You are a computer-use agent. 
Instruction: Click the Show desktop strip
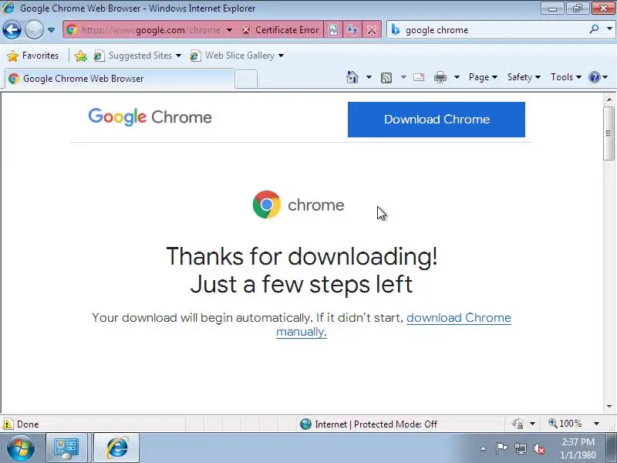point(611,448)
